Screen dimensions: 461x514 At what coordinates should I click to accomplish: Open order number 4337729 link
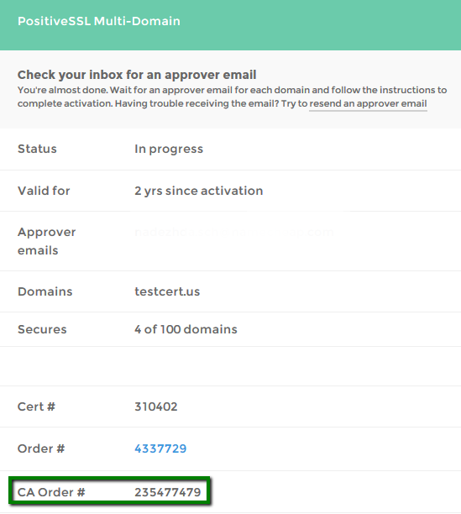coord(160,448)
